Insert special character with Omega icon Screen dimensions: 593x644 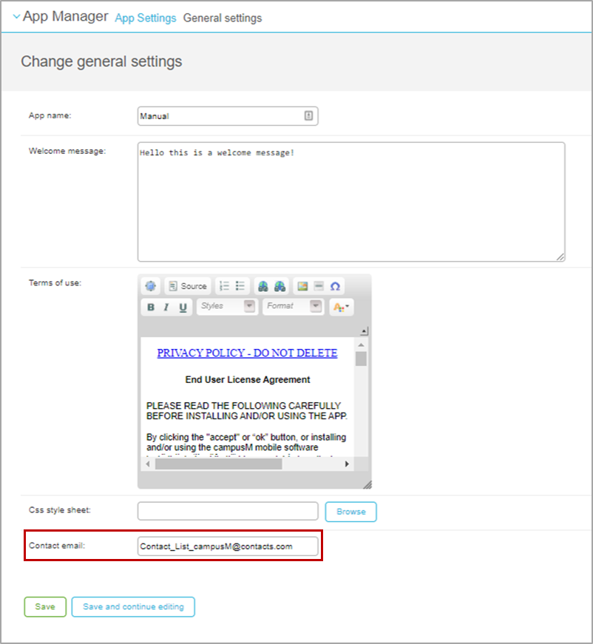pyautogui.click(x=335, y=286)
